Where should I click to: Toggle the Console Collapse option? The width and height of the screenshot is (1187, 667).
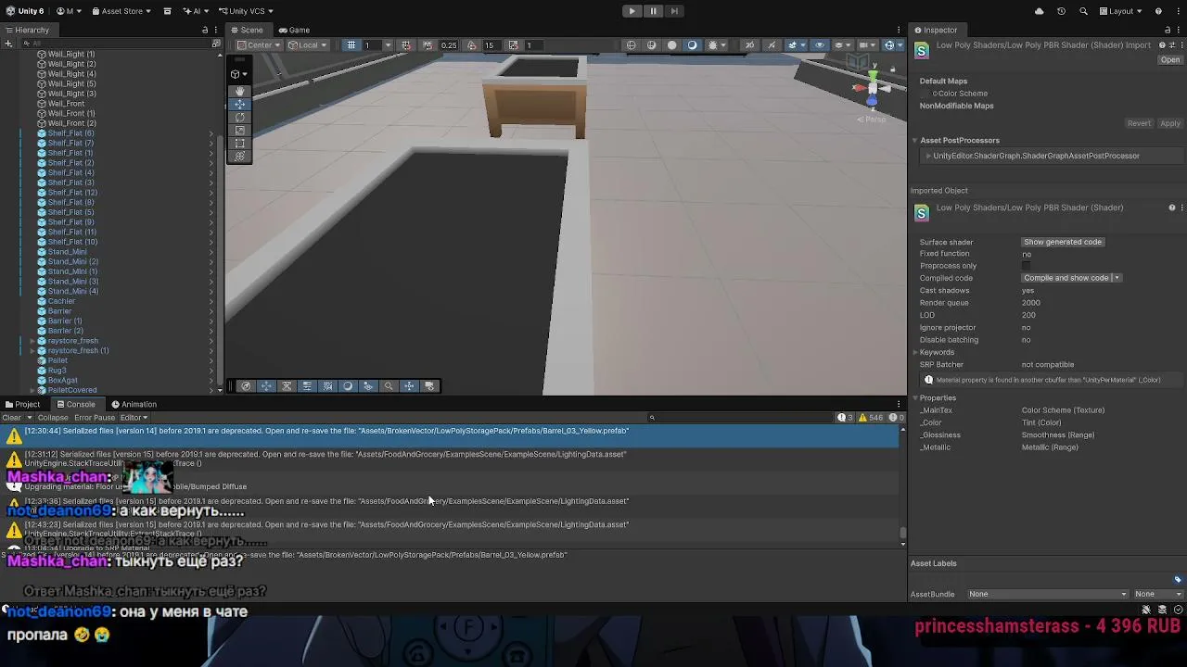click(x=53, y=418)
